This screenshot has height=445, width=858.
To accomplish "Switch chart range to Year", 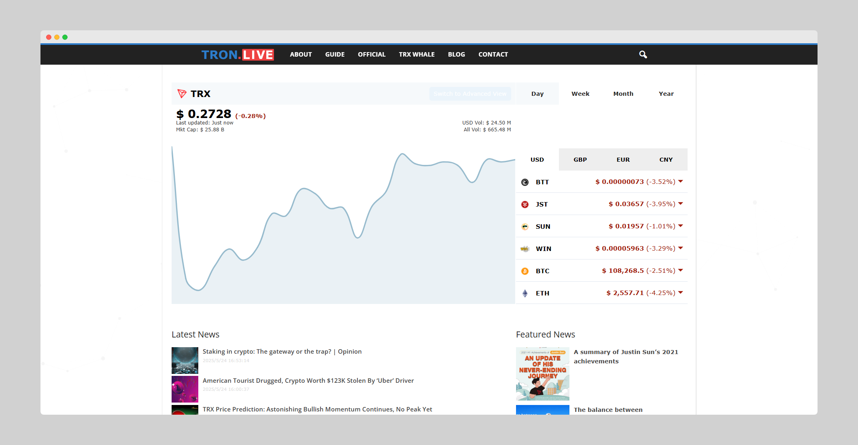I will point(666,94).
